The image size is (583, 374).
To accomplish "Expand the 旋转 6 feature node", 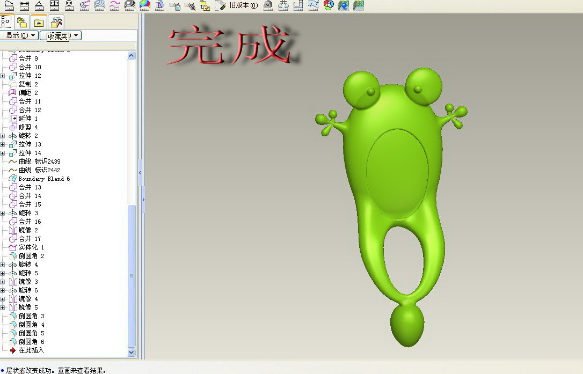I will click(x=3, y=290).
